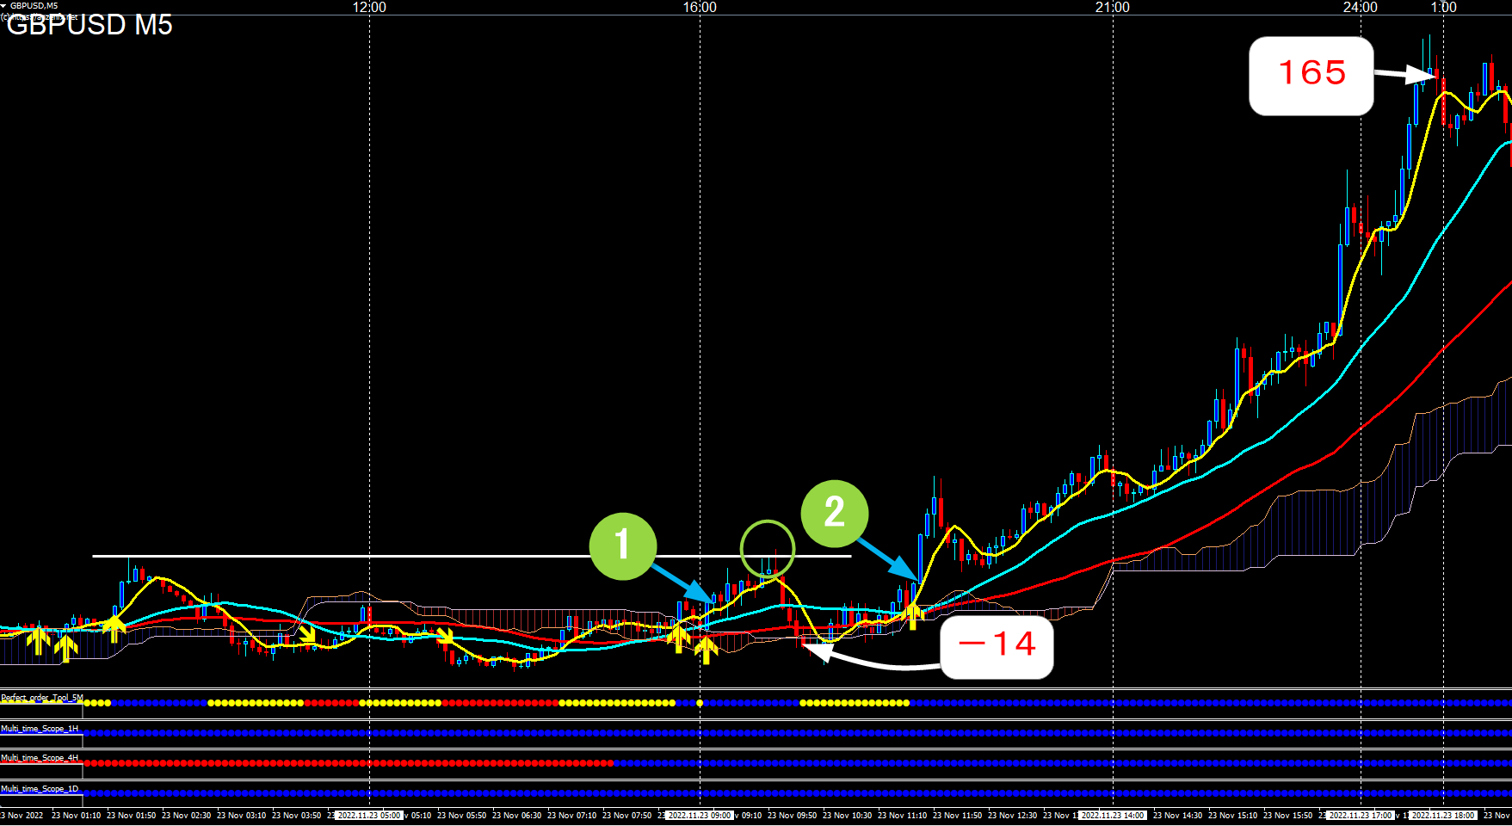
Task: Open the chart dropdown triangle beside GBPUSD,M5
Action: (x=3, y=5)
